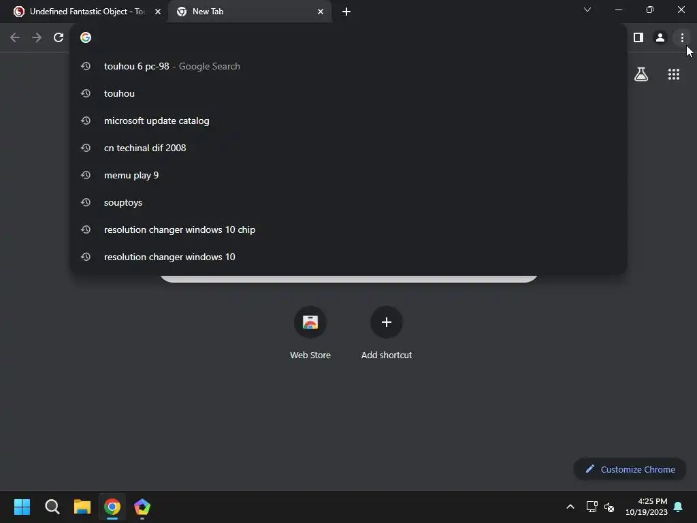Image resolution: width=697 pixels, height=523 pixels.
Task: Choose microsoft update catalog suggestion
Action: click(x=348, y=121)
